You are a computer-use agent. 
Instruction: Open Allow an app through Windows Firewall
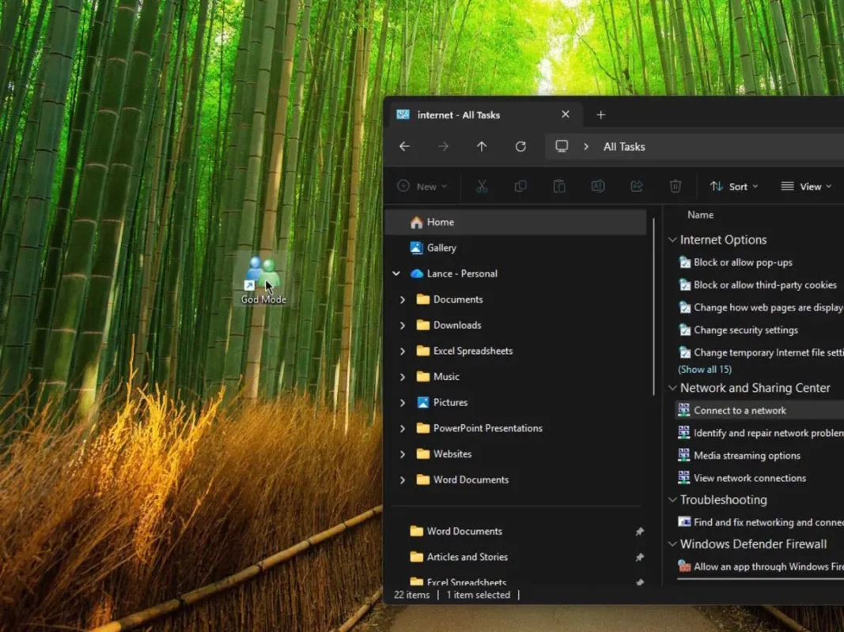pos(761,566)
